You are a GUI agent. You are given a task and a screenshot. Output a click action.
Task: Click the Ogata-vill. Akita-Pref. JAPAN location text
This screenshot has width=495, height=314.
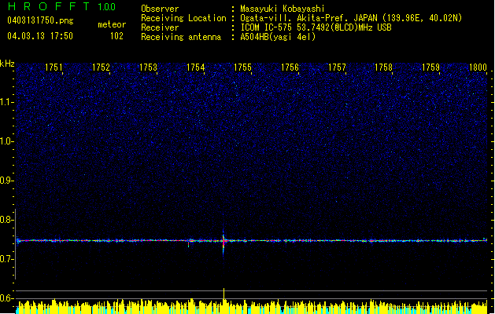(351, 18)
